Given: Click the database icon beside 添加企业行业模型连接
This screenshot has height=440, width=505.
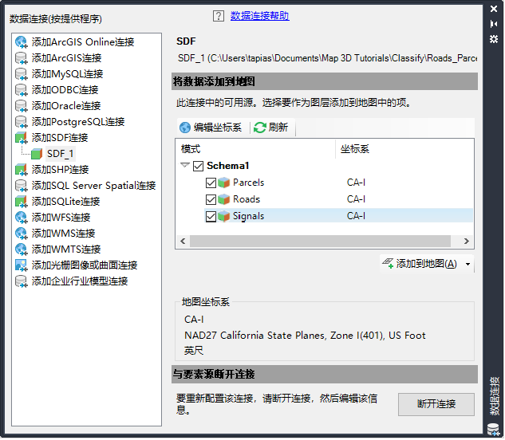Looking at the screenshot, I should point(22,281).
